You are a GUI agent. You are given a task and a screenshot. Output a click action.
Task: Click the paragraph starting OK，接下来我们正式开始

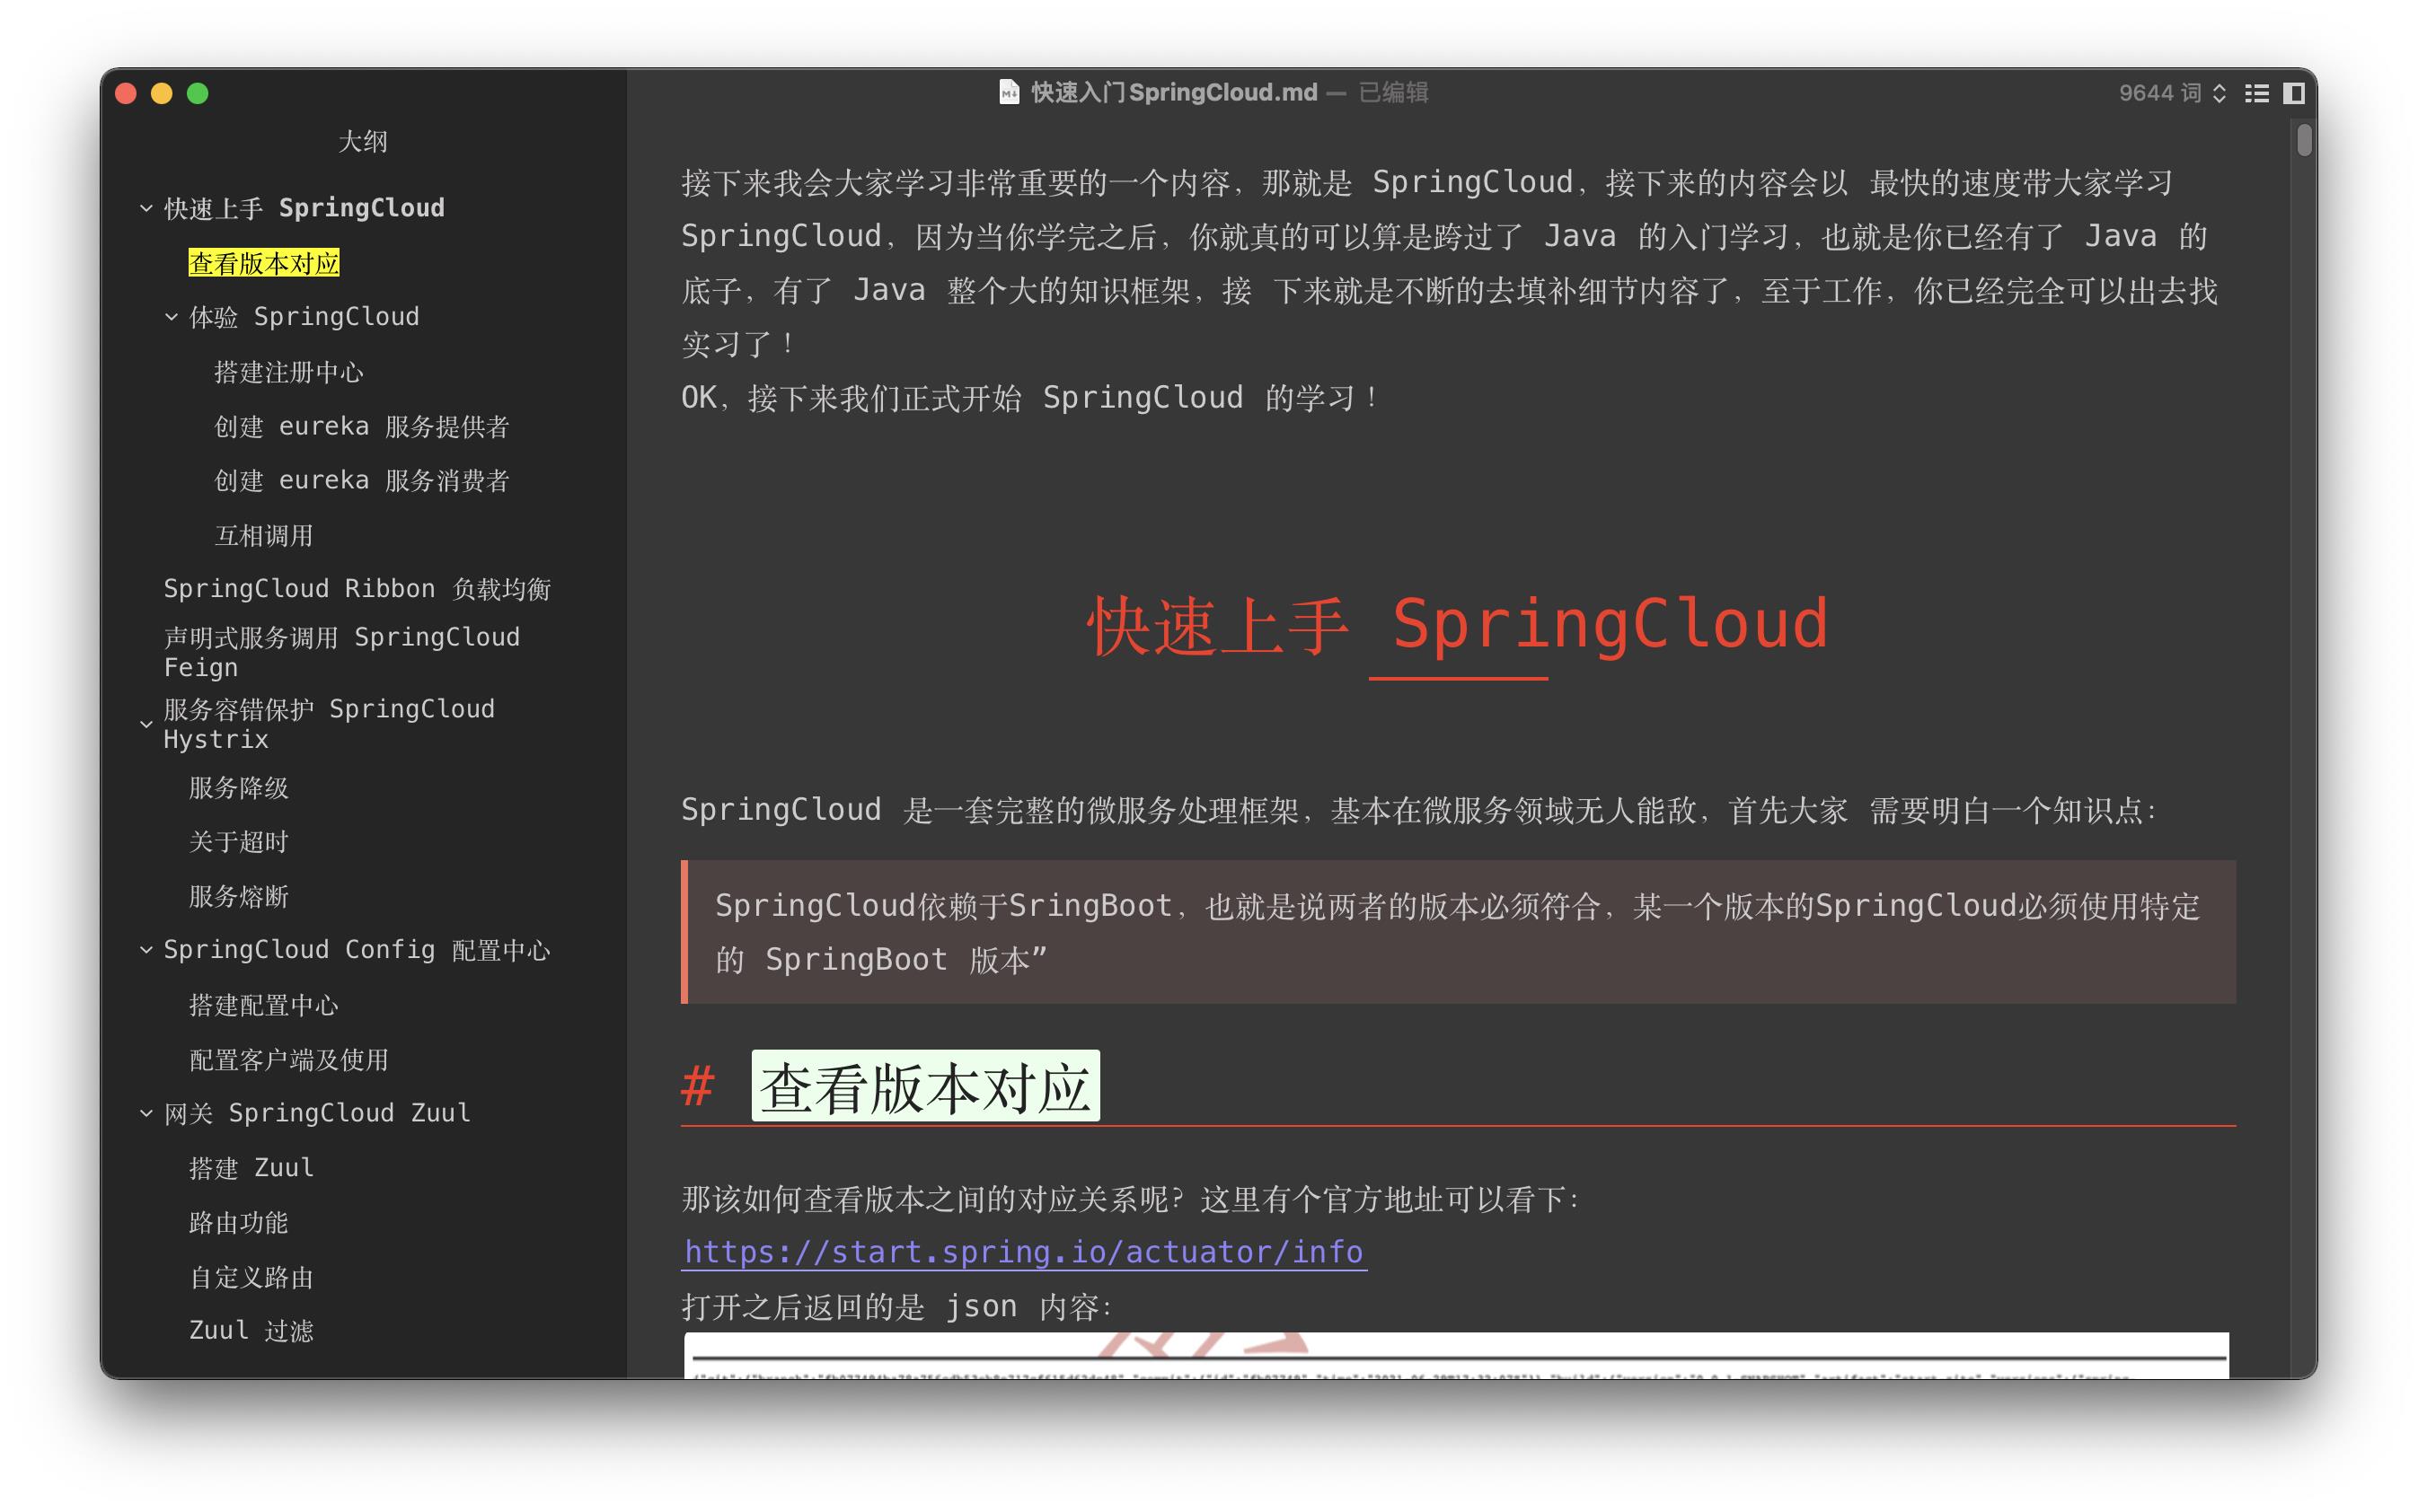point(1030,398)
